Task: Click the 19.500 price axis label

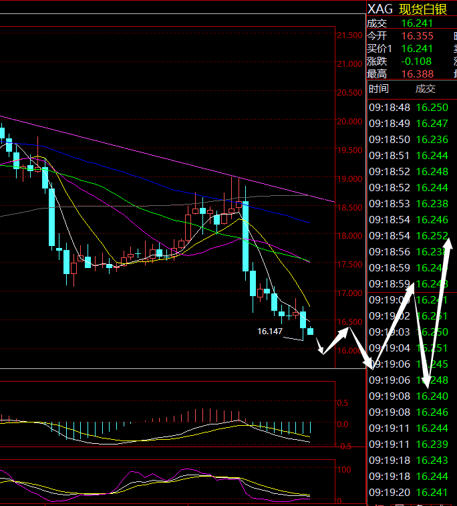Action: pos(349,150)
